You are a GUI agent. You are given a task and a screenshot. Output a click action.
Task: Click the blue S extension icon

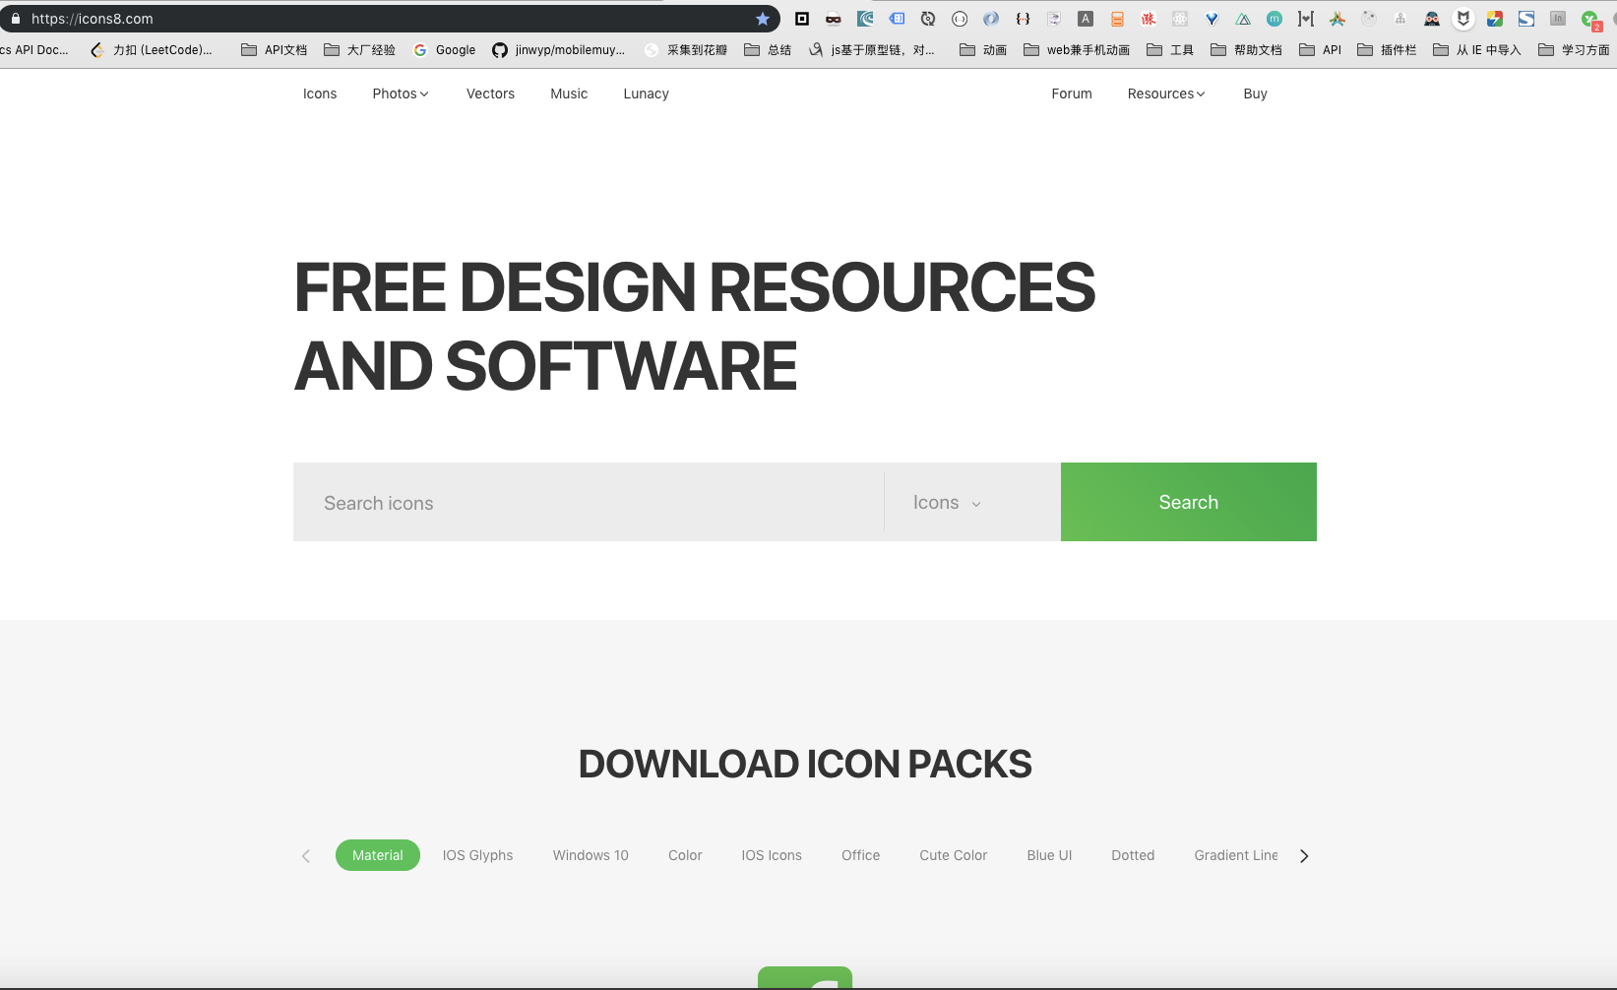click(x=1526, y=19)
